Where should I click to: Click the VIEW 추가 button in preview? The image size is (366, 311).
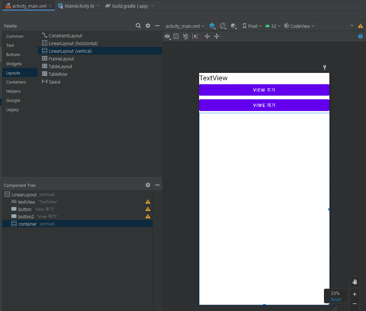click(x=264, y=90)
